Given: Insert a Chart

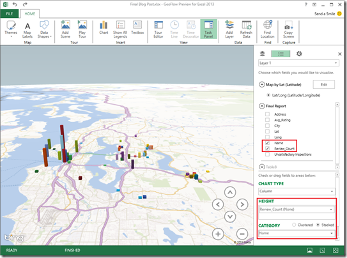Looking at the screenshot, I should [104, 27].
